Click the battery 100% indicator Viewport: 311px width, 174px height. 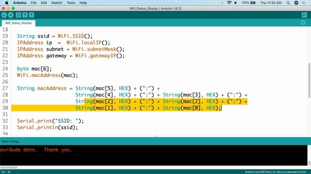coord(248,3)
